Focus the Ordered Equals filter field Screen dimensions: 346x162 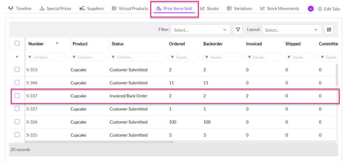click(x=183, y=57)
